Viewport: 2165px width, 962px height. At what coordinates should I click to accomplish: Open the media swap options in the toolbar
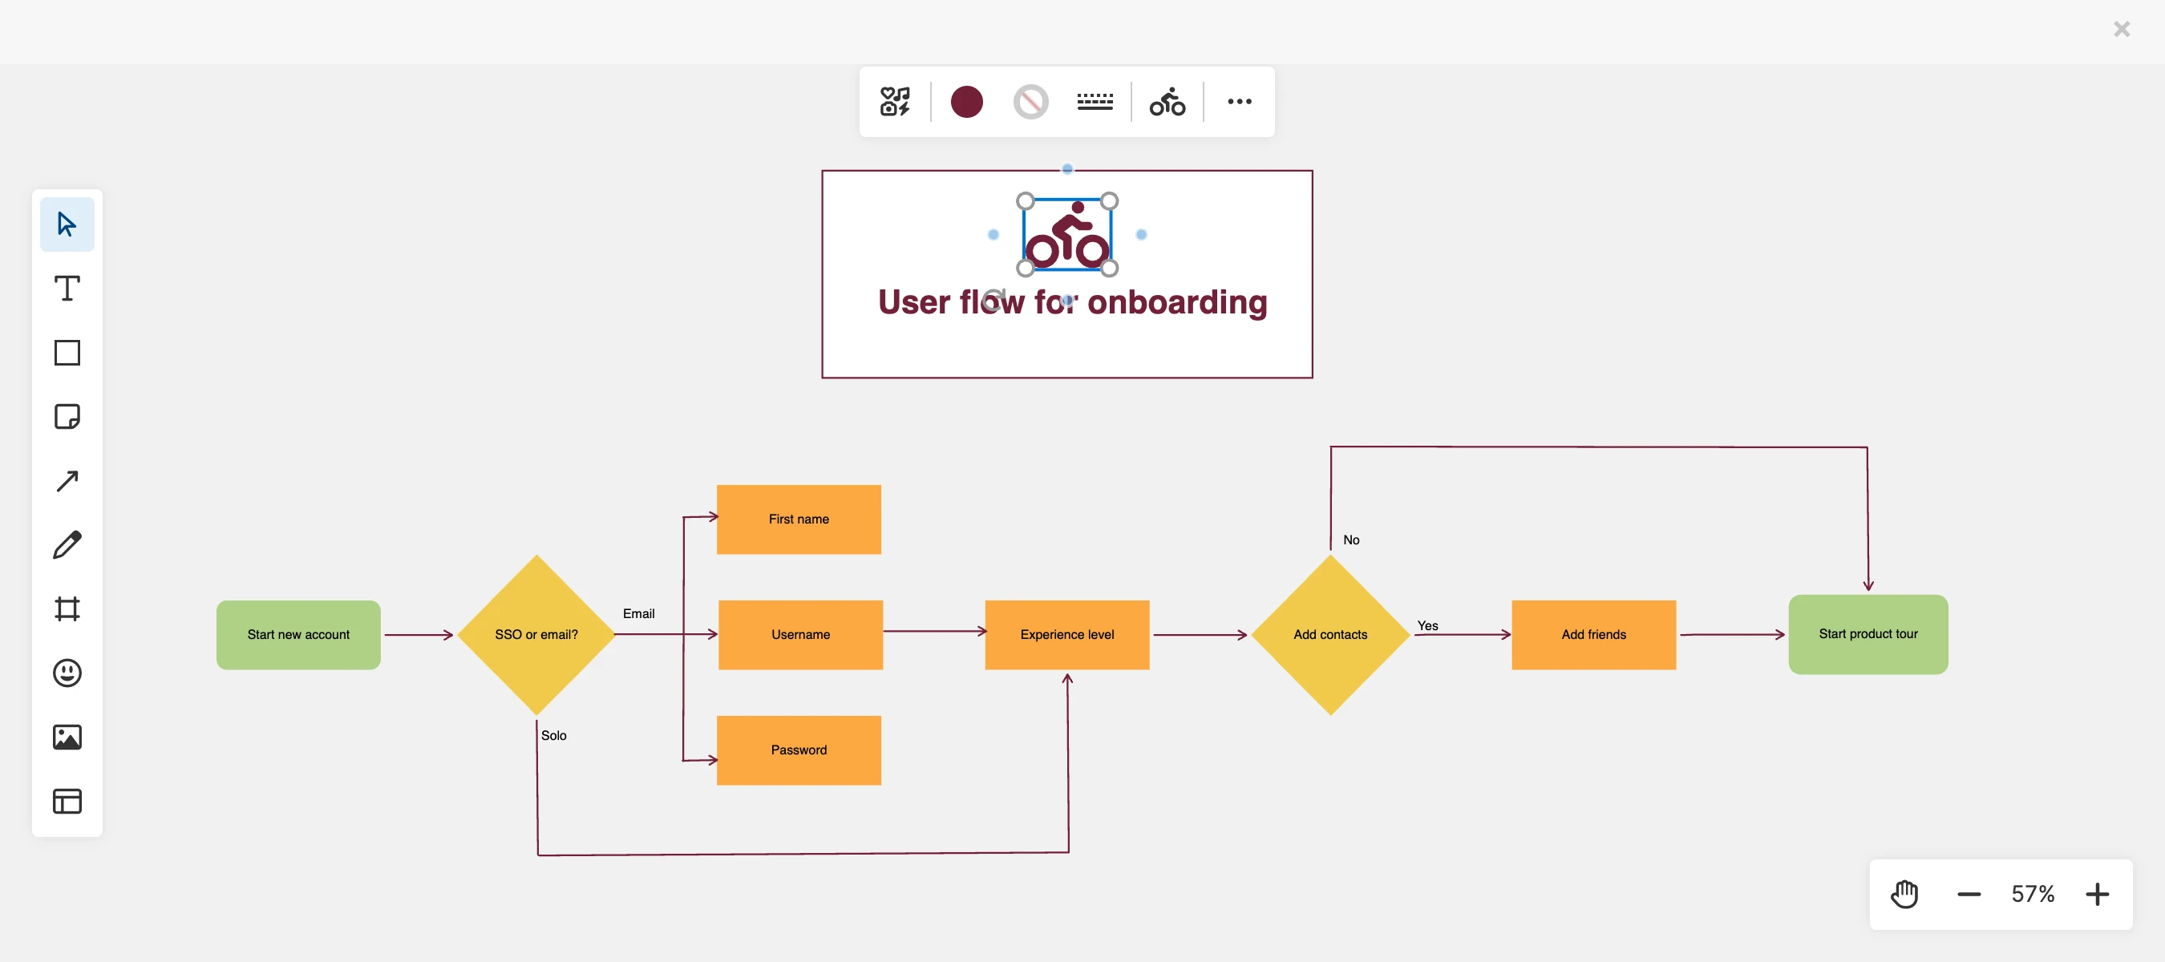[894, 101]
